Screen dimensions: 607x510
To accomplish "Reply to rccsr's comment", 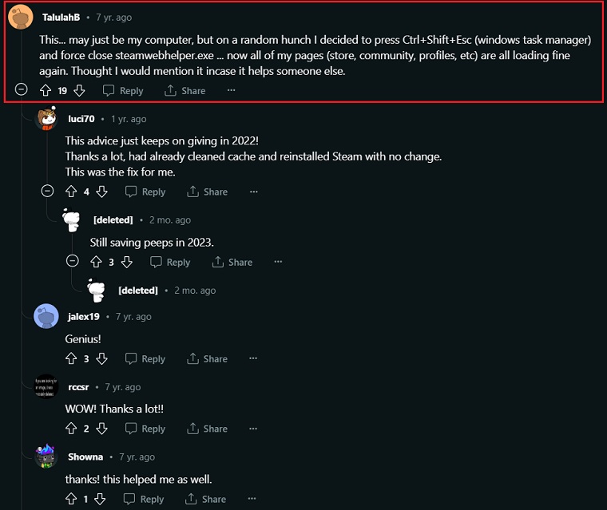I will tap(145, 429).
